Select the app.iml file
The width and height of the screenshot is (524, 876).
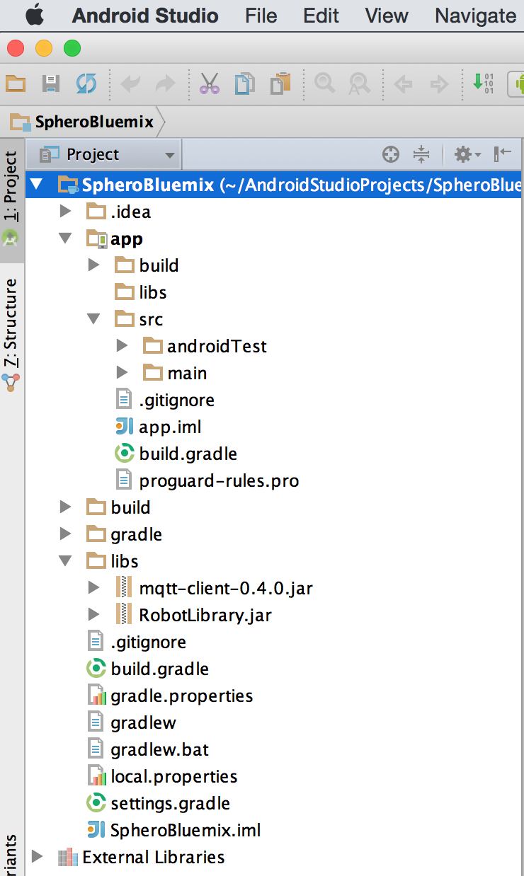coord(158,427)
